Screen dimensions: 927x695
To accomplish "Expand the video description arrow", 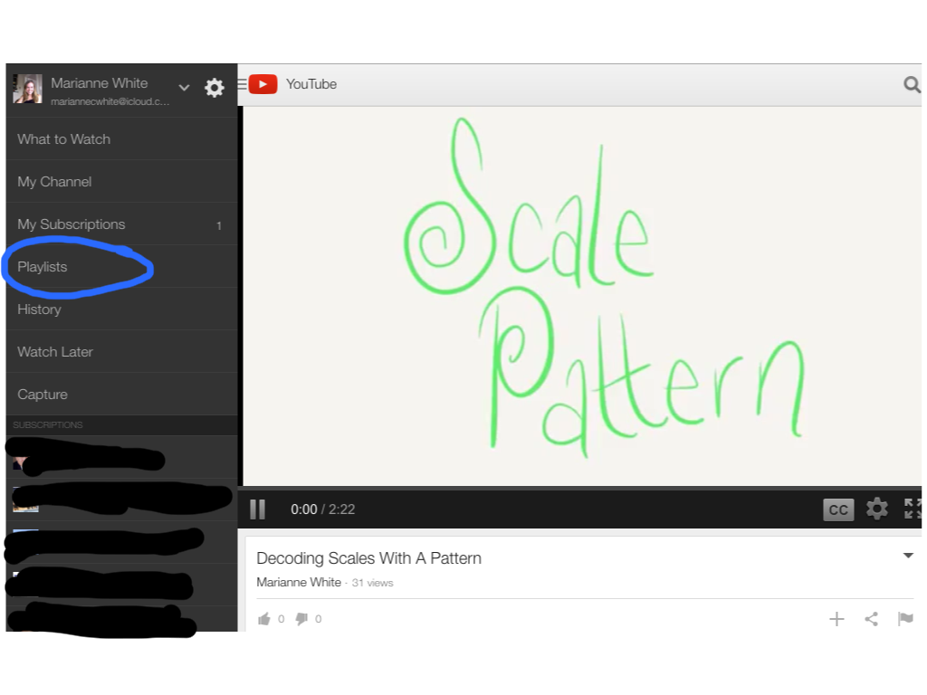I will click(908, 556).
